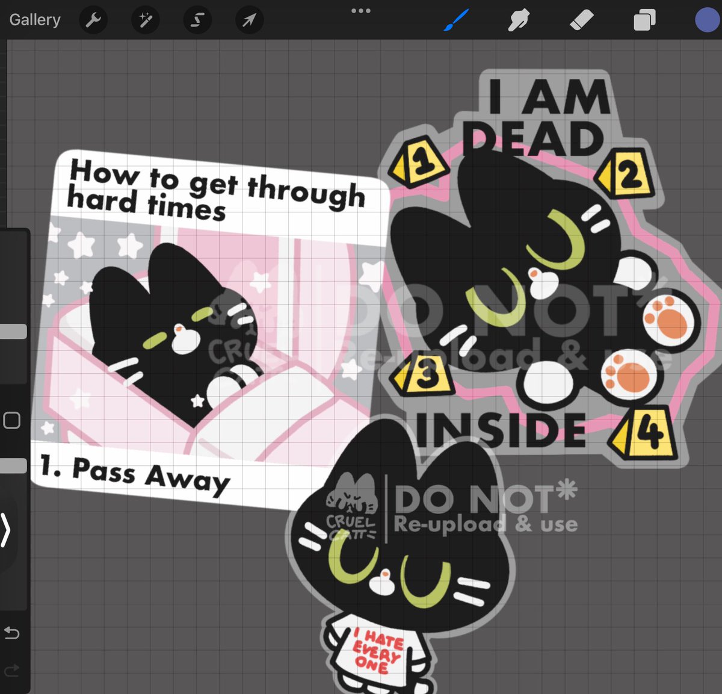Select the Smudge tool
The image size is (722, 694).
519,20
